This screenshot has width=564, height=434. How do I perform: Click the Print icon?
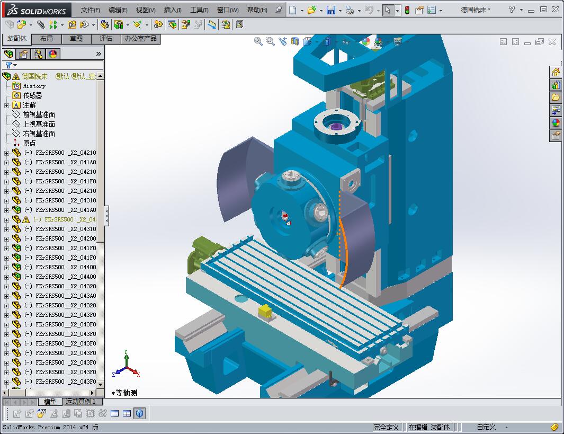[x=350, y=10]
